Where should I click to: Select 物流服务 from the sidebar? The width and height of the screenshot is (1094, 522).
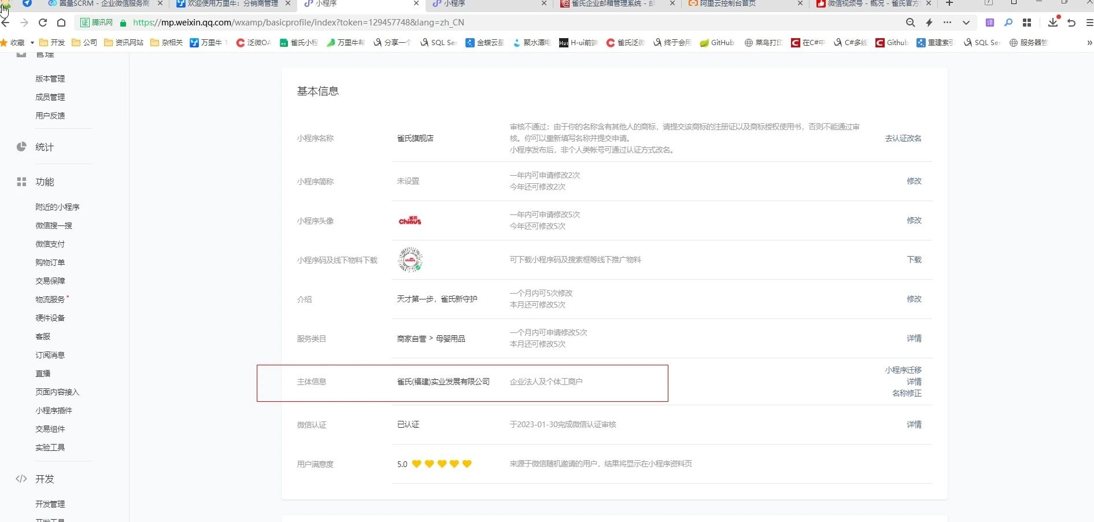coord(50,299)
